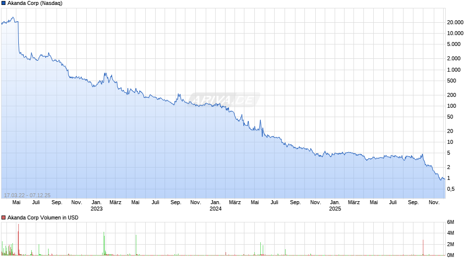This screenshot has height=260, width=466.
Task: Click the 6M volume axis label
Action: [451, 222]
